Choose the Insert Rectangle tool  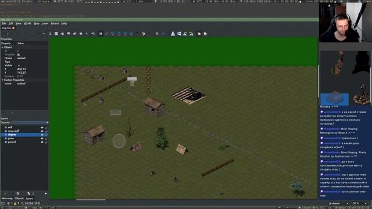(x=113, y=34)
